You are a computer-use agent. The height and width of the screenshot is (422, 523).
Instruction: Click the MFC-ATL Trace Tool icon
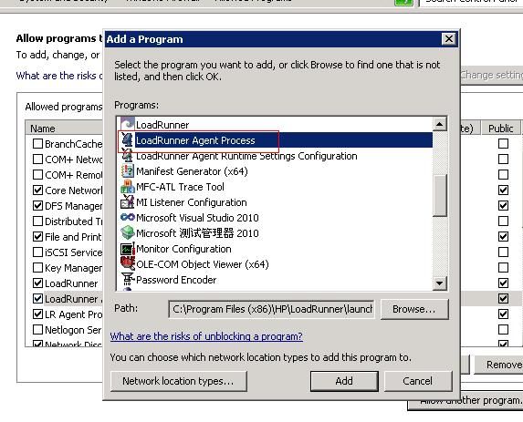127,187
